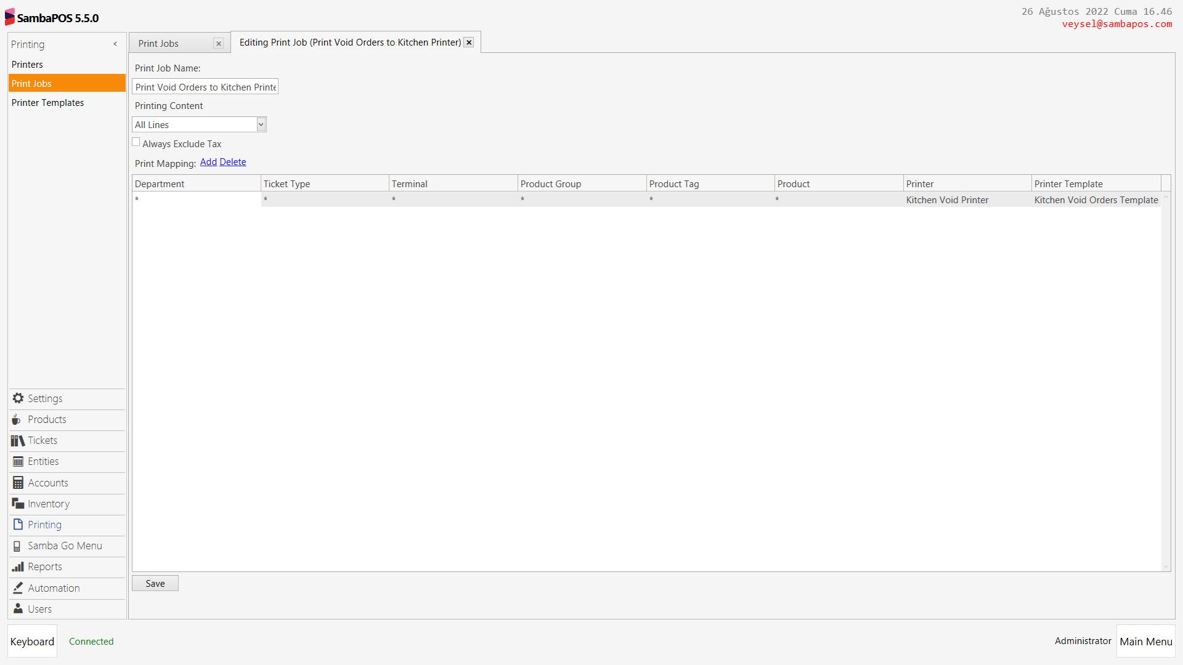The height and width of the screenshot is (665, 1183).
Task: Collapse the Printing sidebar panel
Action: [115, 44]
